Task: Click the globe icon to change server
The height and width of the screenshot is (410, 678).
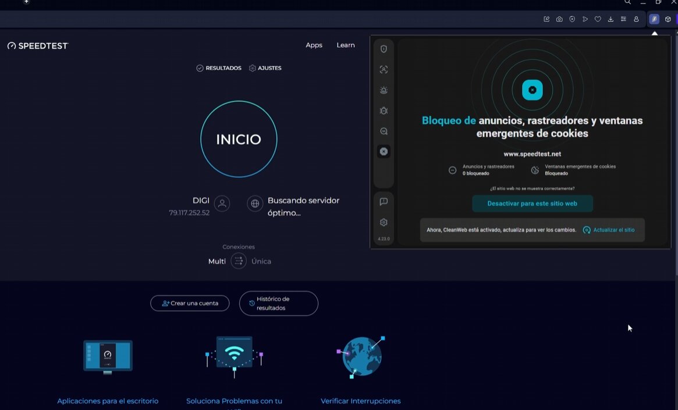Action: click(254, 204)
